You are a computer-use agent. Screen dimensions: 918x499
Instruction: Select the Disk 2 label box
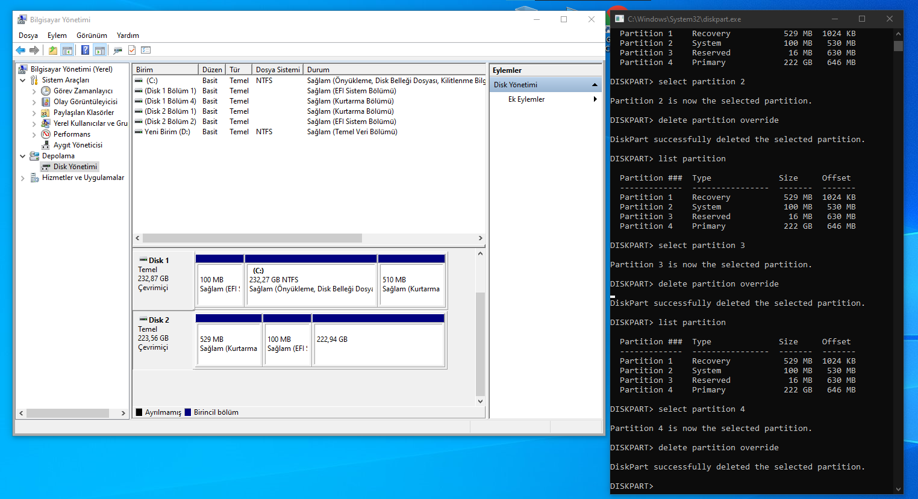point(163,340)
